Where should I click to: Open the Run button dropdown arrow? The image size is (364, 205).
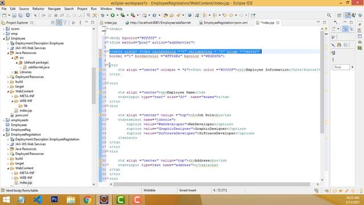117,15
